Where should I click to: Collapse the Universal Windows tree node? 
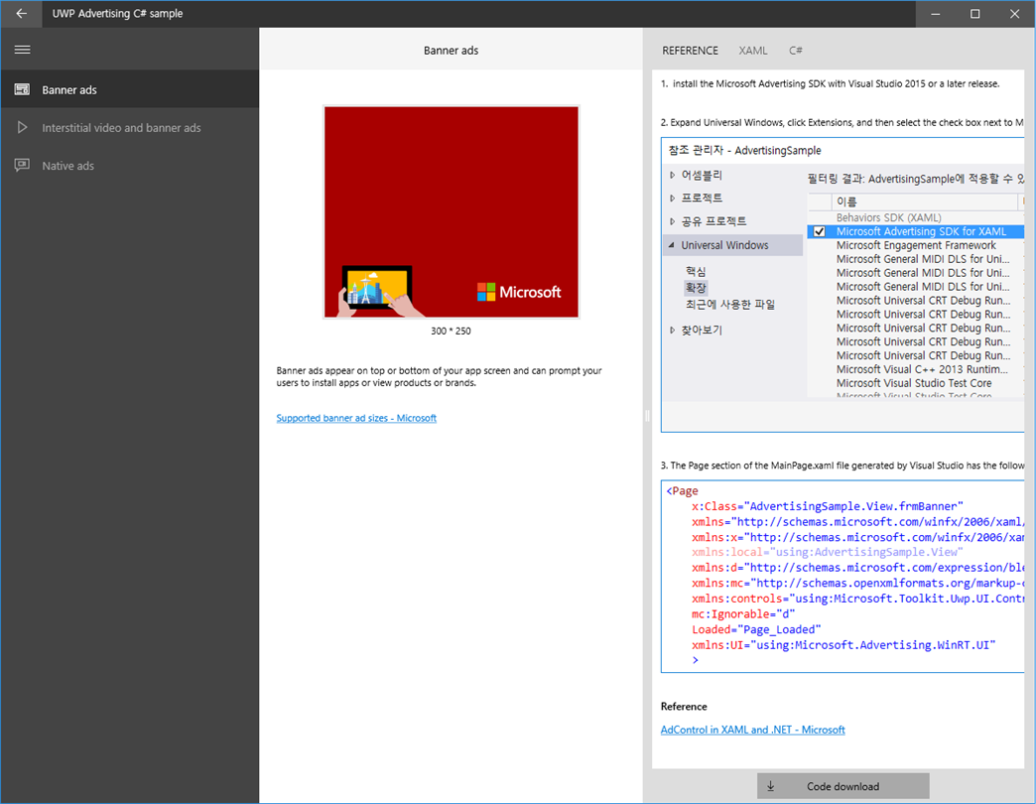coord(672,245)
